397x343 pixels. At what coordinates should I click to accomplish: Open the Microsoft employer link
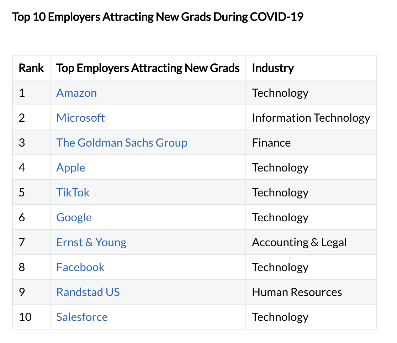coord(80,118)
